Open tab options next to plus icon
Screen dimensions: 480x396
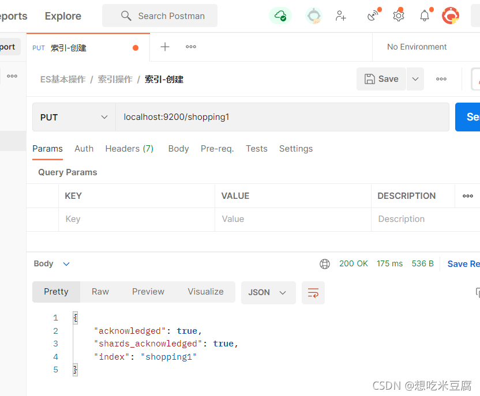[191, 47]
